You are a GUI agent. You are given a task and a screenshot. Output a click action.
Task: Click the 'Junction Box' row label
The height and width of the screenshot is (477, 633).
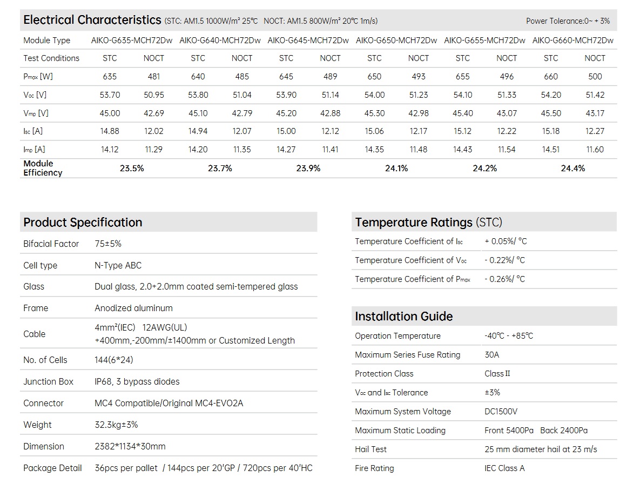pyautogui.click(x=48, y=382)
